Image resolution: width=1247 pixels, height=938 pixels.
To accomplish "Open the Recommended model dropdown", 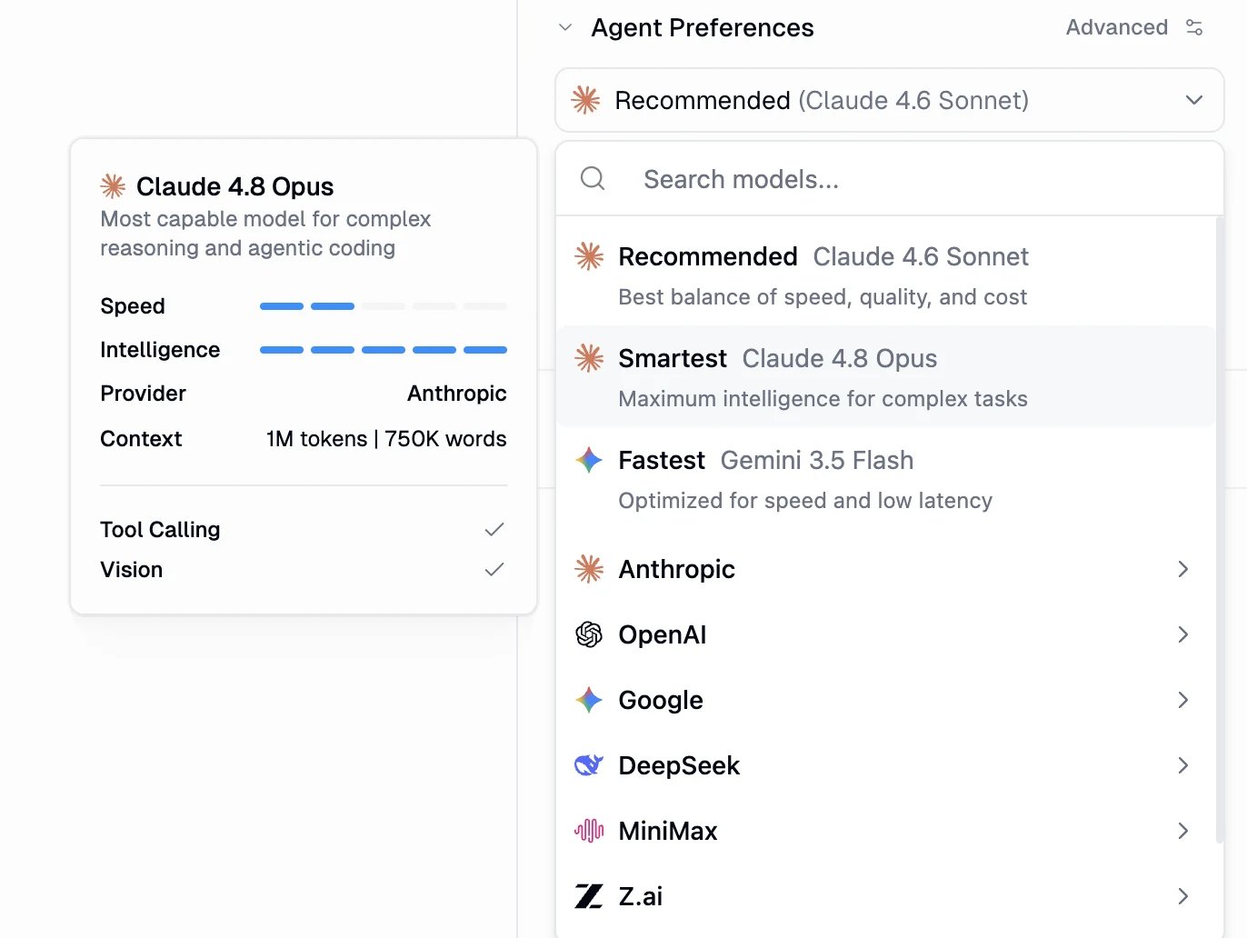I will click(889, 100).
